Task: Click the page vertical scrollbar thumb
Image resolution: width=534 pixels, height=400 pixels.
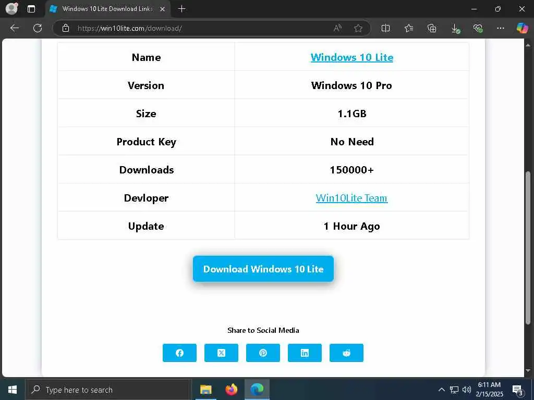Action: click(528, 248)
